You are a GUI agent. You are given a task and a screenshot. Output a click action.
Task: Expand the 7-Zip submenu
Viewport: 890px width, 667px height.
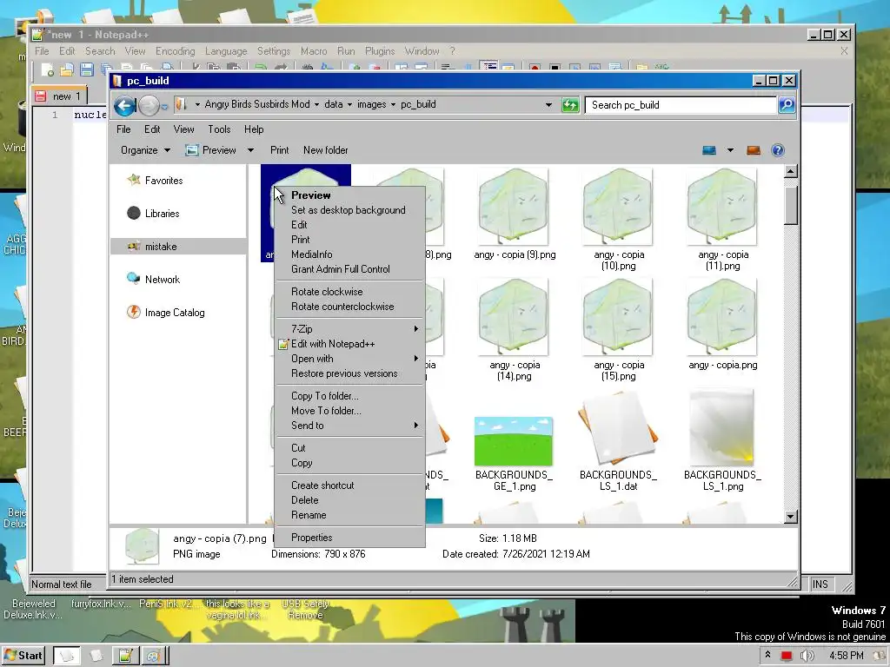[349, 329]
